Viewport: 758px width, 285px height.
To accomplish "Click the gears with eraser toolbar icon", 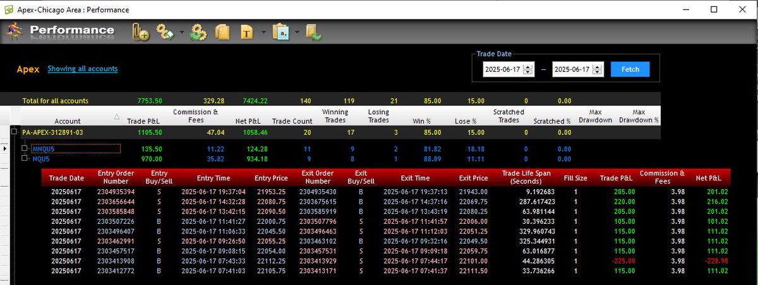I will (165, 32).
